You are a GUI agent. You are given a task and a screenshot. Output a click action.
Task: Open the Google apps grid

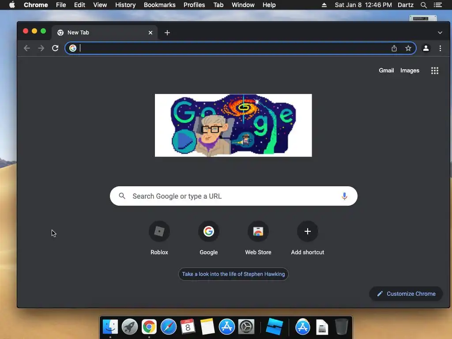tap(435, 71)
